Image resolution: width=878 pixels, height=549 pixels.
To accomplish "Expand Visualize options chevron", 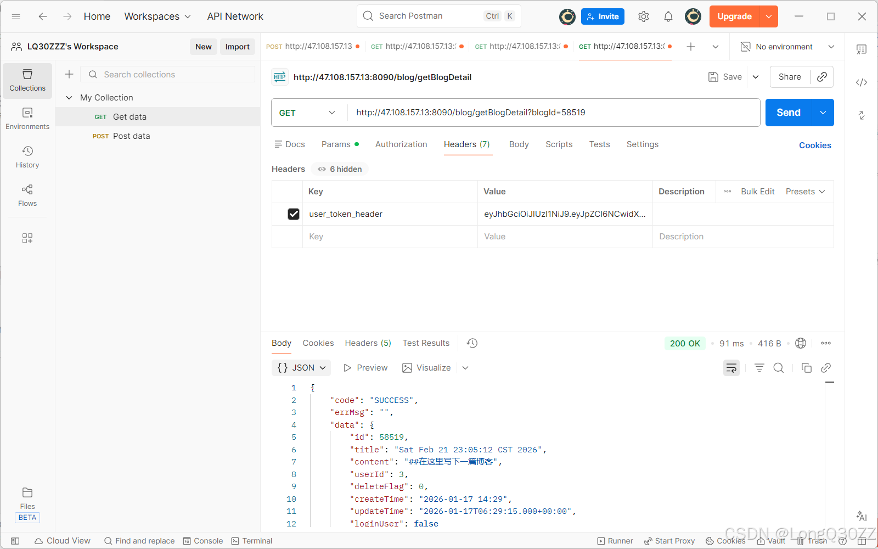I will point(465,368).
